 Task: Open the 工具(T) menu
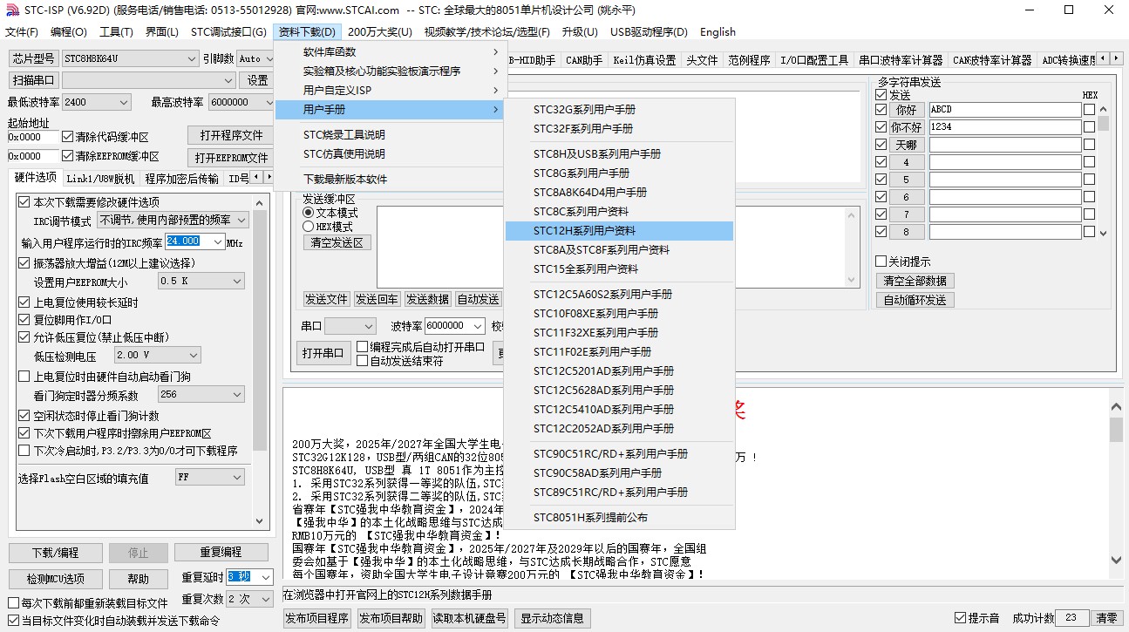[x=116, y=32]
